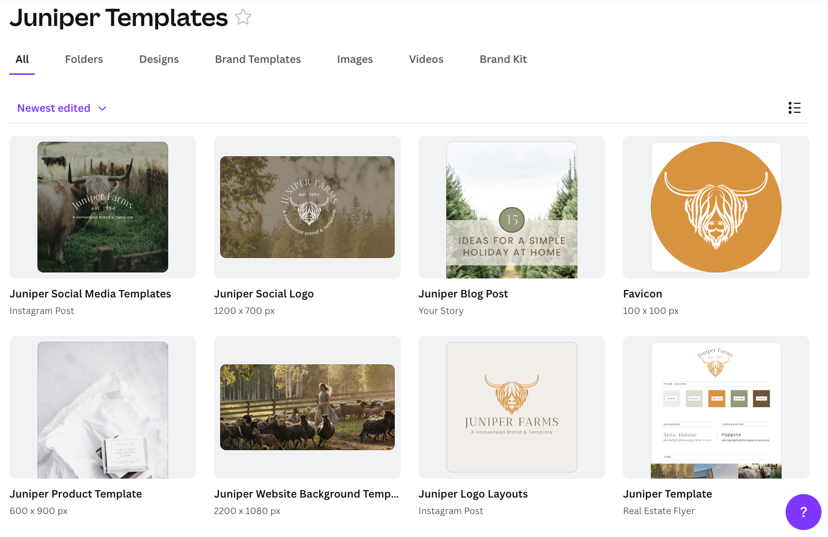Show the Images tab
This screenshot has height=537, width=828.
(x=355, y=59)
